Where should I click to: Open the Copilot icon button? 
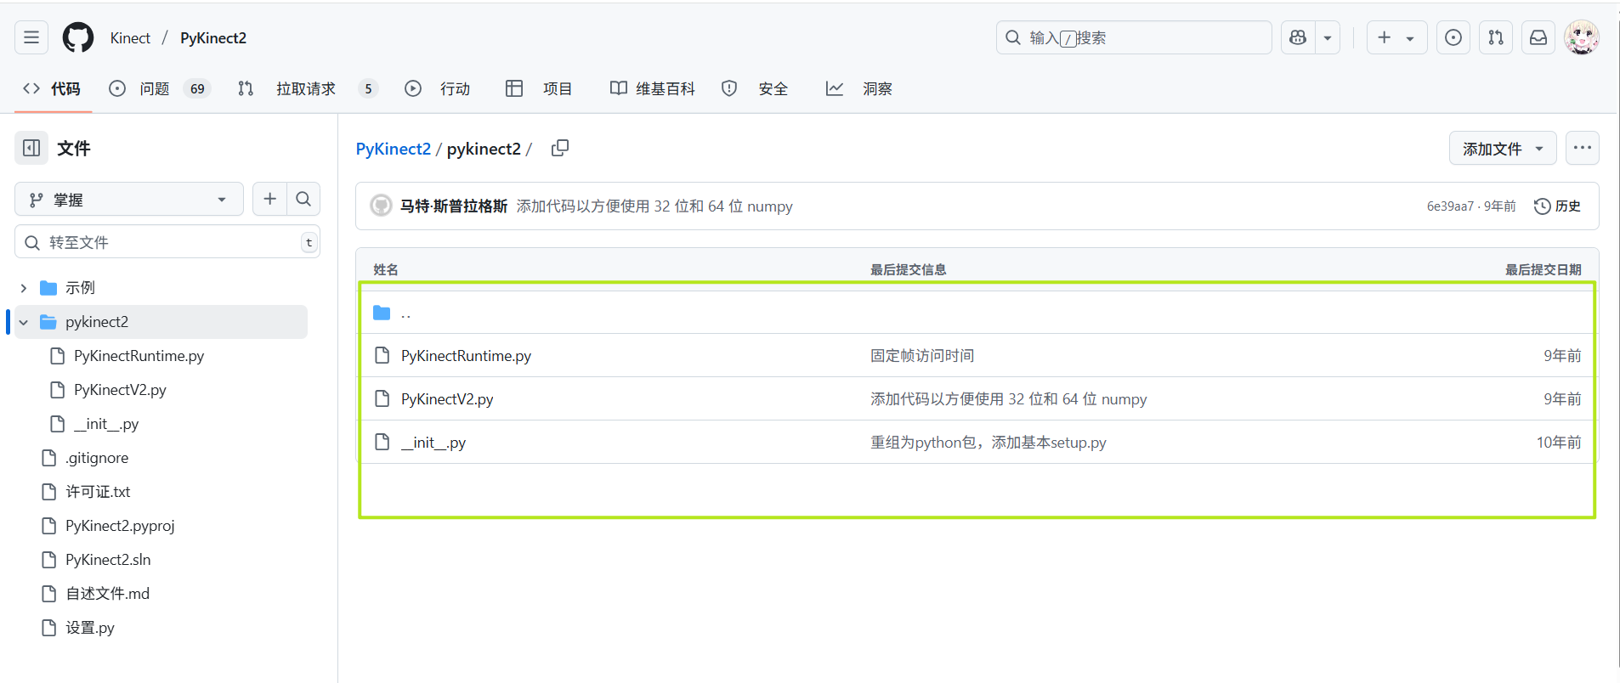(1298, 37)
